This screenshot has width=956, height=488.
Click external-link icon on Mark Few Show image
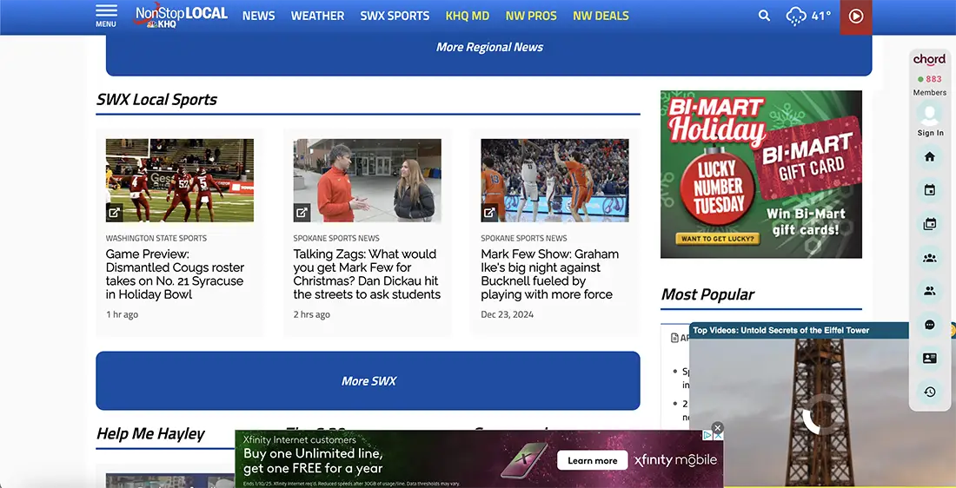(489, 213)
